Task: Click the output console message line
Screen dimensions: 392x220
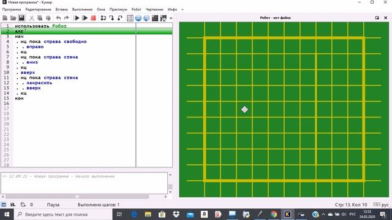Action: (58, 177)
